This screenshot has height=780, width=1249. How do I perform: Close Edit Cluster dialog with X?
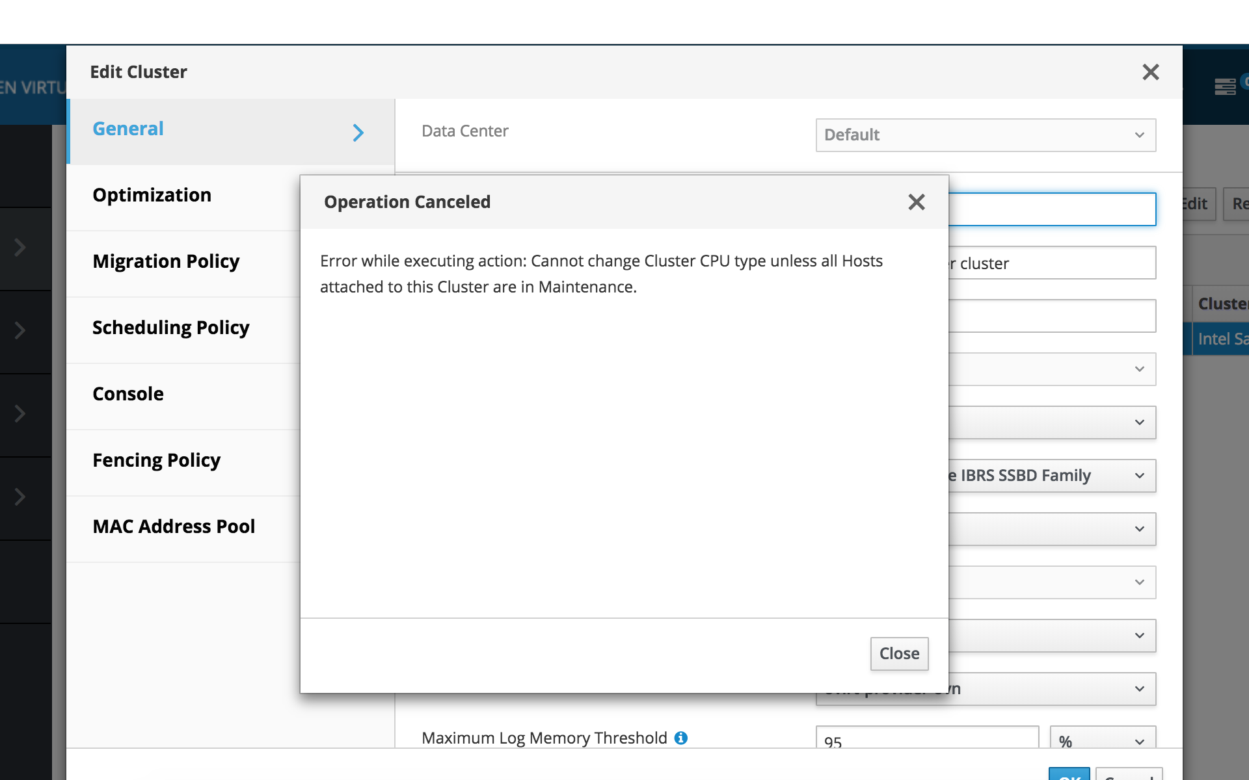tap(1150, 72)
